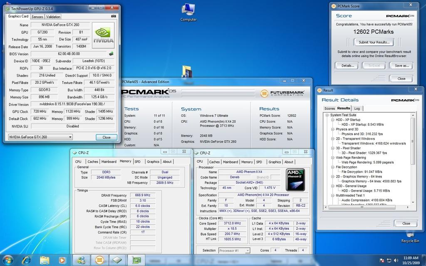Viewport: 426px width, 266px height.
Task: Open the Scores tab in Result Details
Action: point(329,108)
